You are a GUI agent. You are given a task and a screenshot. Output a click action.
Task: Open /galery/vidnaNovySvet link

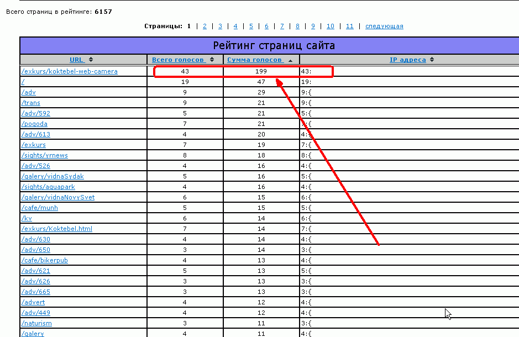pos(58,197)
